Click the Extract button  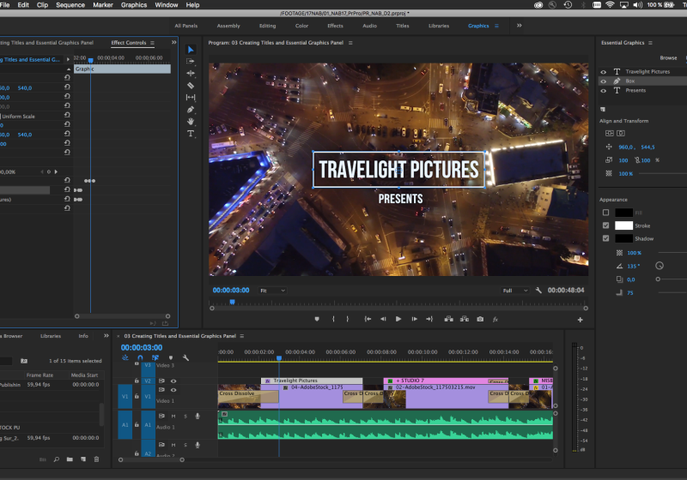click(465, 319)
